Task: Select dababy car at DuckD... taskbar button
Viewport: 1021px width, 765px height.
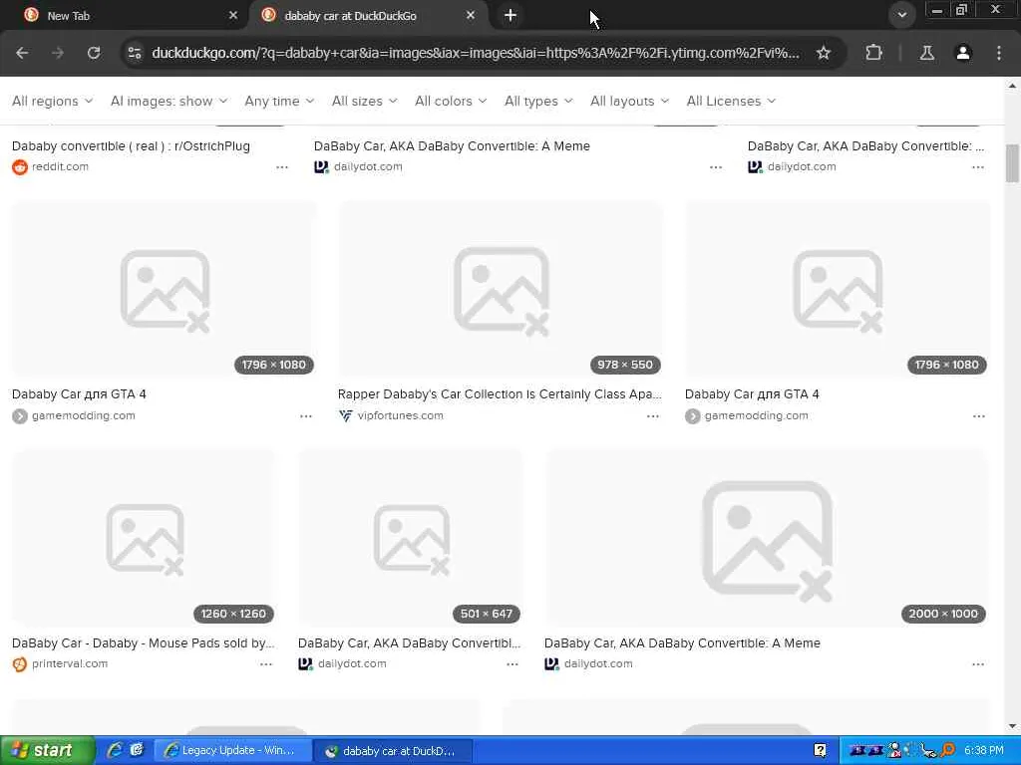Action: [393, 751]
